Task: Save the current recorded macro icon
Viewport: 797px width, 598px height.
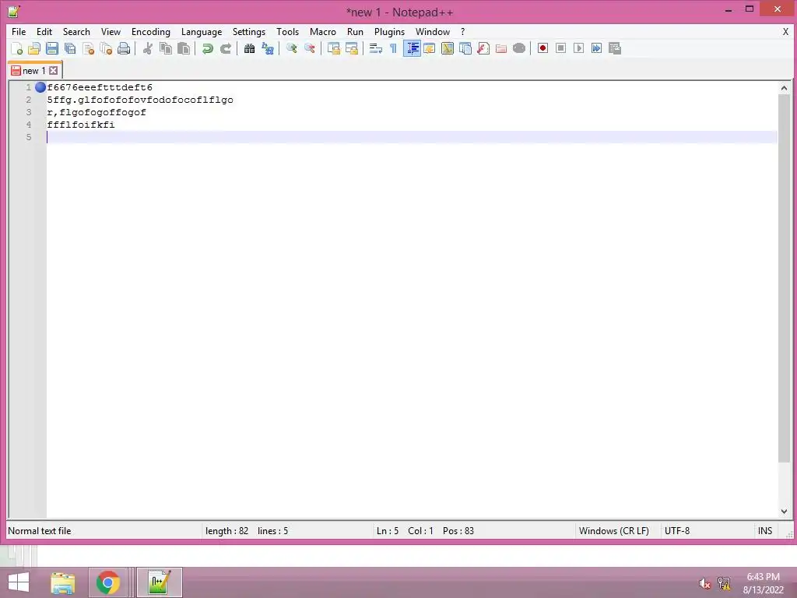Action: [x=615, y=48]
